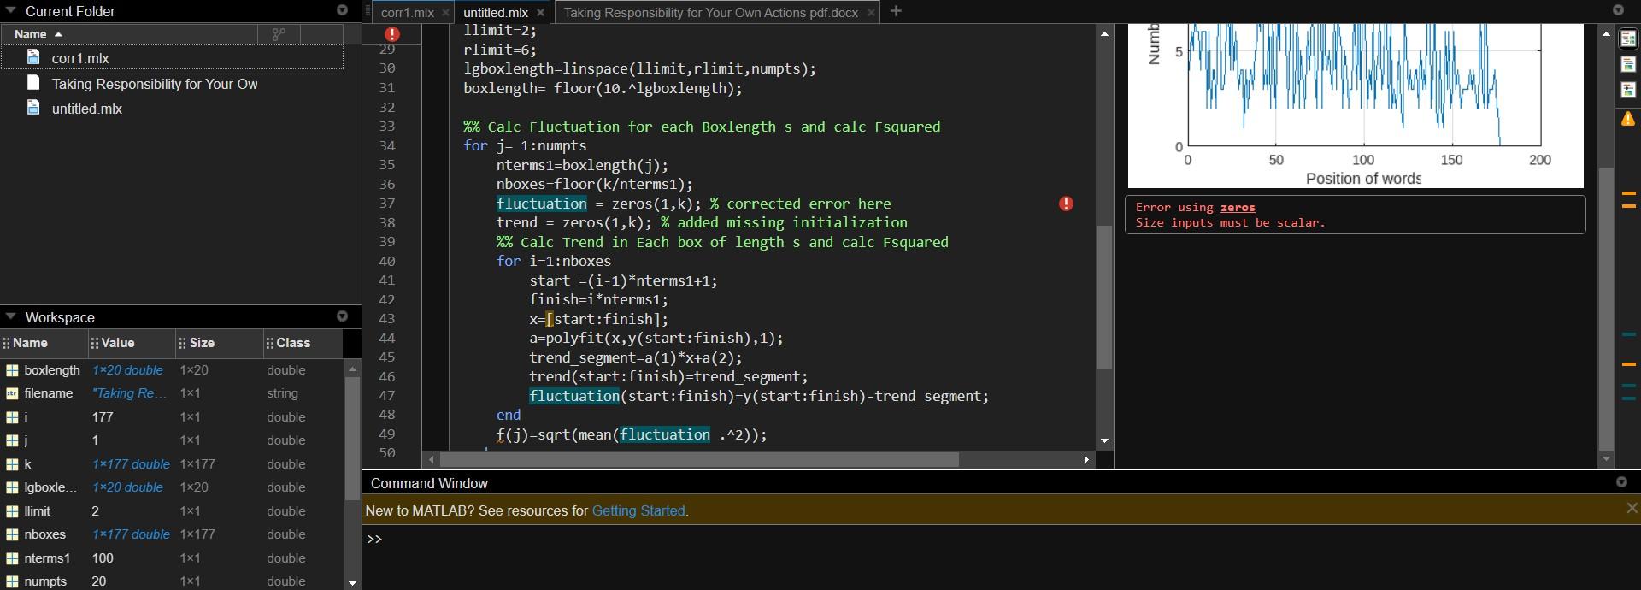Switch to untitled.mlx editor tab
This screenshot has height=590, width=1641.
[x=496, y=13]
